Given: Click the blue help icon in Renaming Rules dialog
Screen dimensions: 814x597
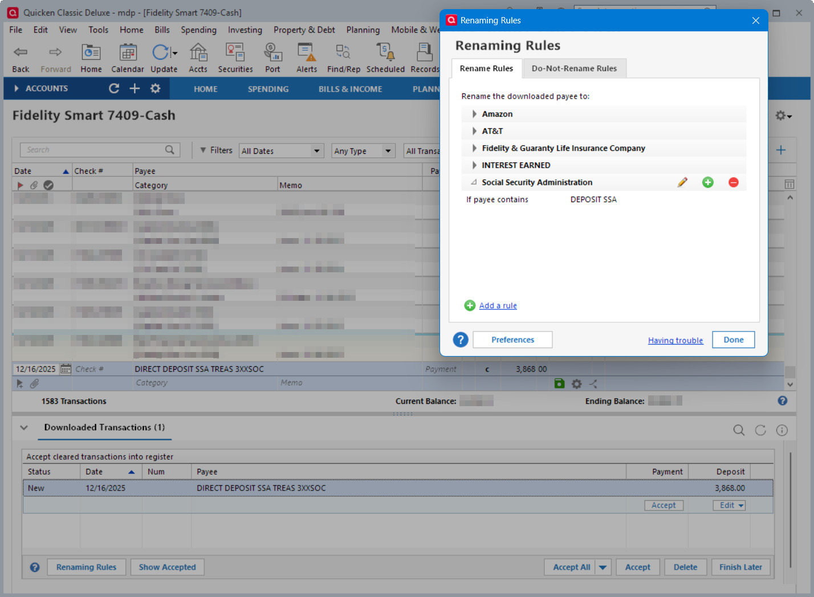Looking at the screenshot, I should (x=461, y=340).
